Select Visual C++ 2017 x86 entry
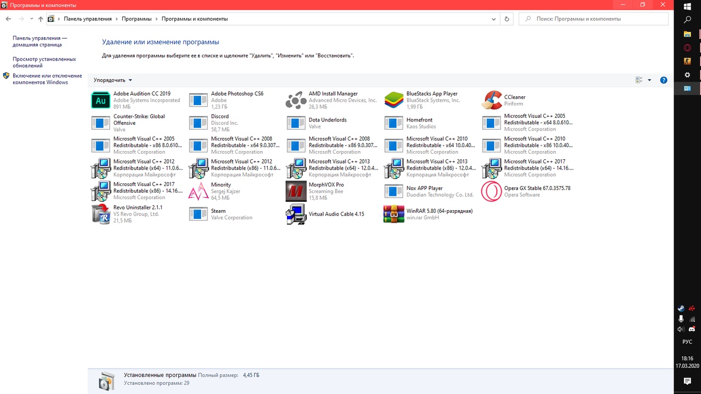Screen dimensions: 701x394 click(x=137, y=191)
